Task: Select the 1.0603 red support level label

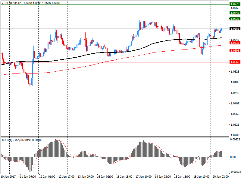Action: (235, 51)
